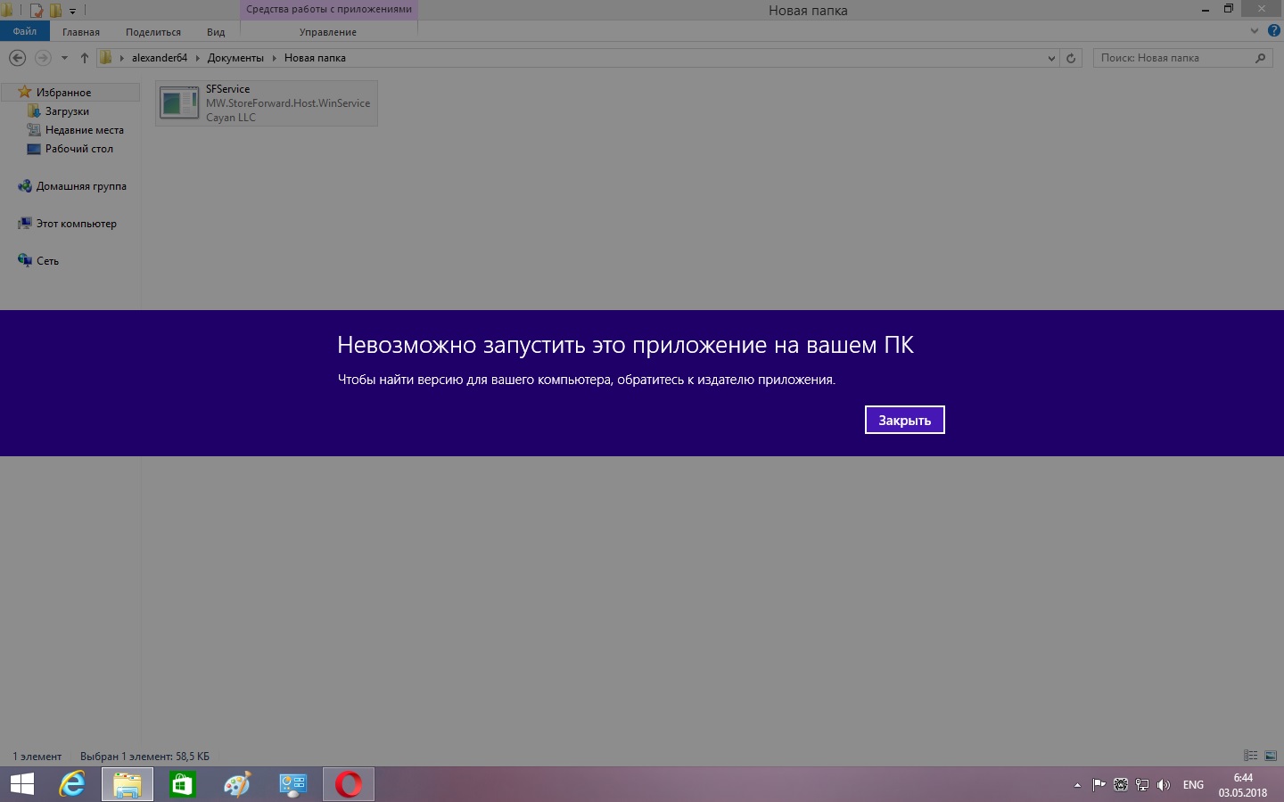The height and width of the screenshot is (802, 1284).
Task: Open the recent locations dropdown arrow
Action: click(64, 58)
